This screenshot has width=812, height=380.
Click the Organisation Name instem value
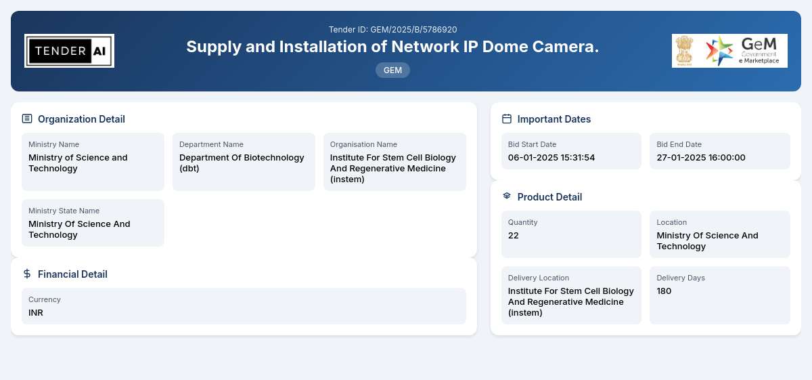[x=393, y=169]
